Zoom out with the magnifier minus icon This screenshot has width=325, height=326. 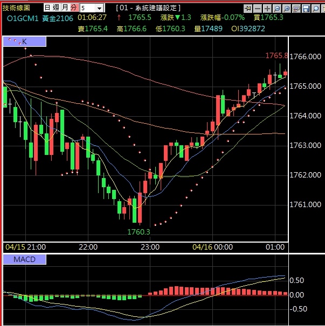277,9
